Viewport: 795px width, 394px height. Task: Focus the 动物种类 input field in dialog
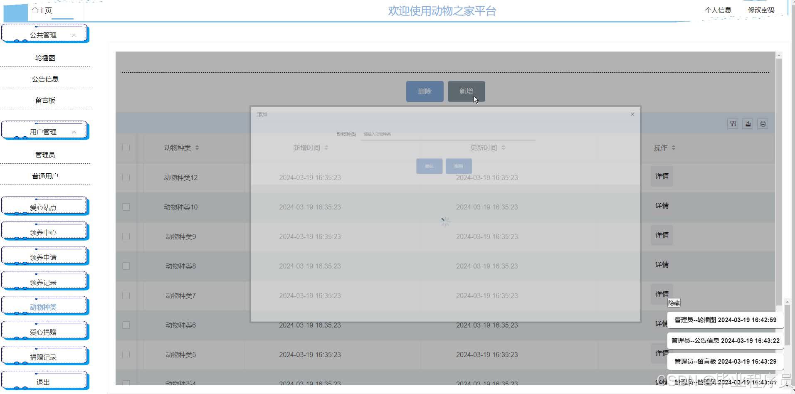[x=448, y=134]
